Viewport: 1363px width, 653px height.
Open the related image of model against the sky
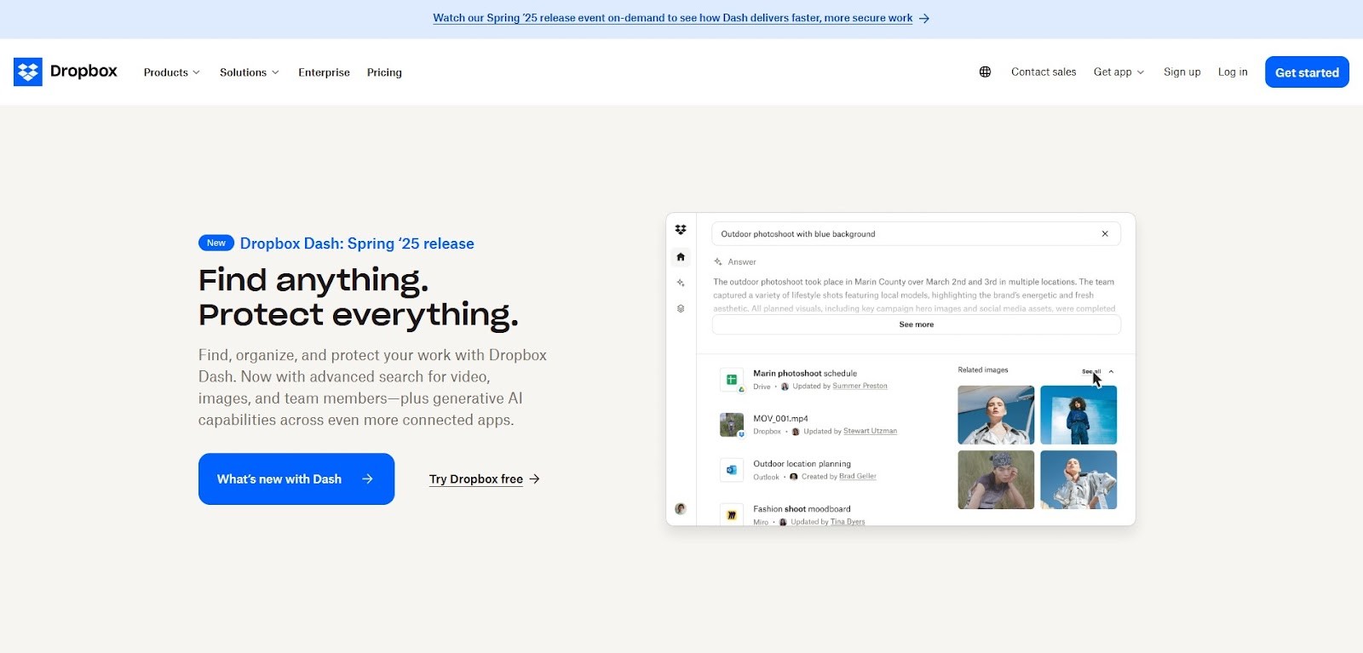click(1078, 480)
